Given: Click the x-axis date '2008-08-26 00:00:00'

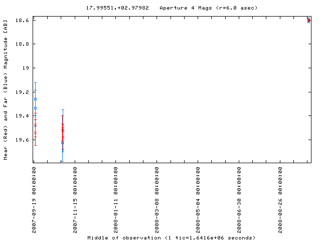Looking at the screenshot, I should point(280,200).
